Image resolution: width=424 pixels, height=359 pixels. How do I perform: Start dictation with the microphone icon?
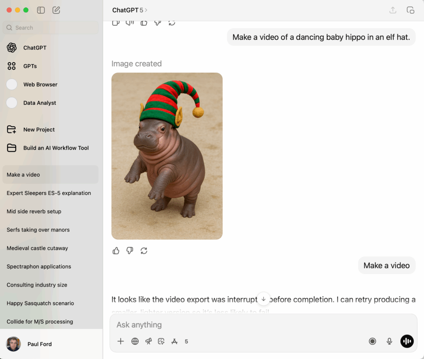[x=389, y=341]
